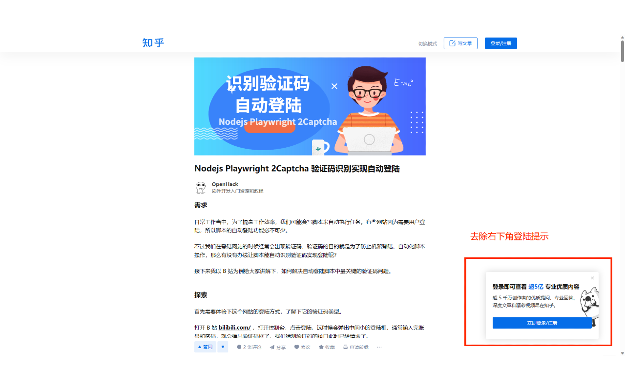
Task: Click the article title text
Action: (x=297, y=169)
